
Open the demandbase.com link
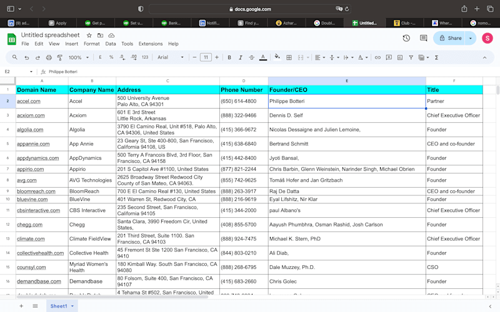tap(39, 281)
